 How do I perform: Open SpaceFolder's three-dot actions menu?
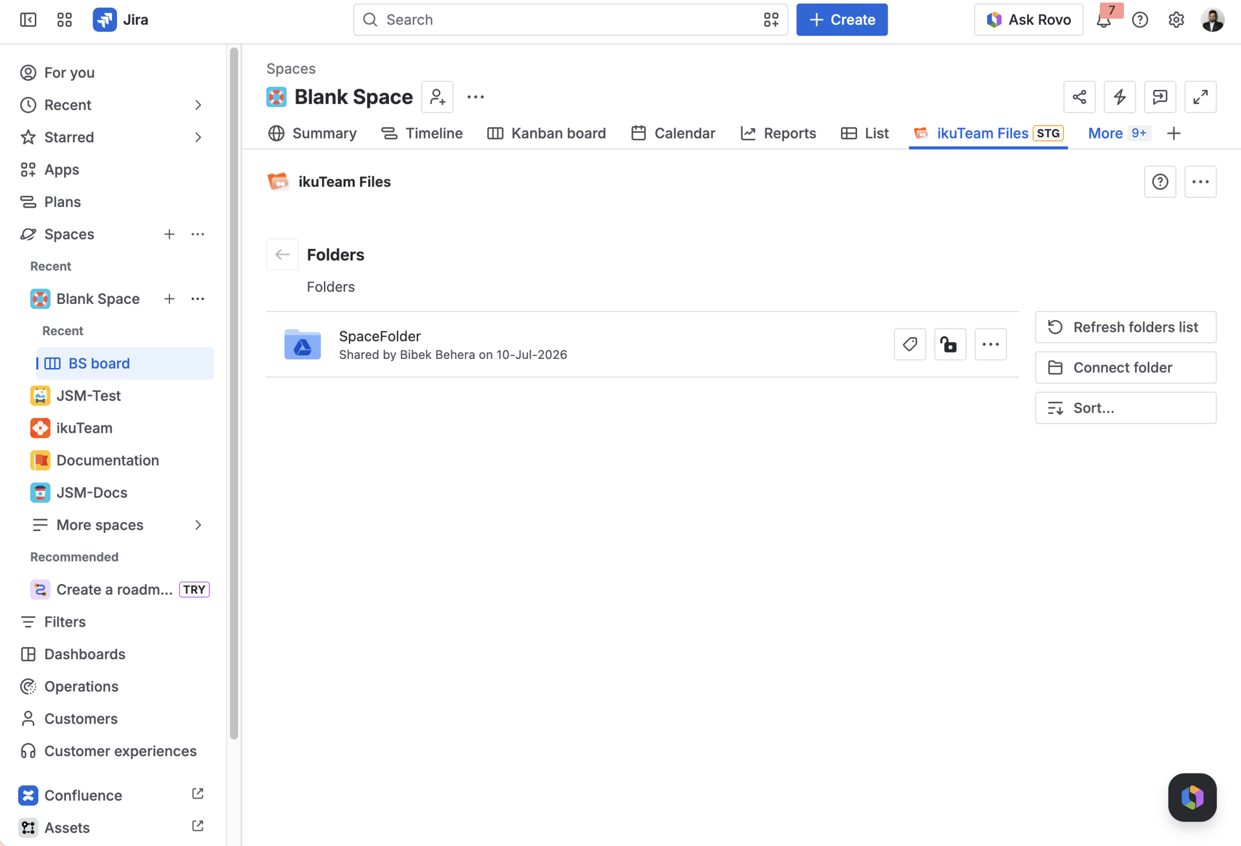click(x=990, y=344)
